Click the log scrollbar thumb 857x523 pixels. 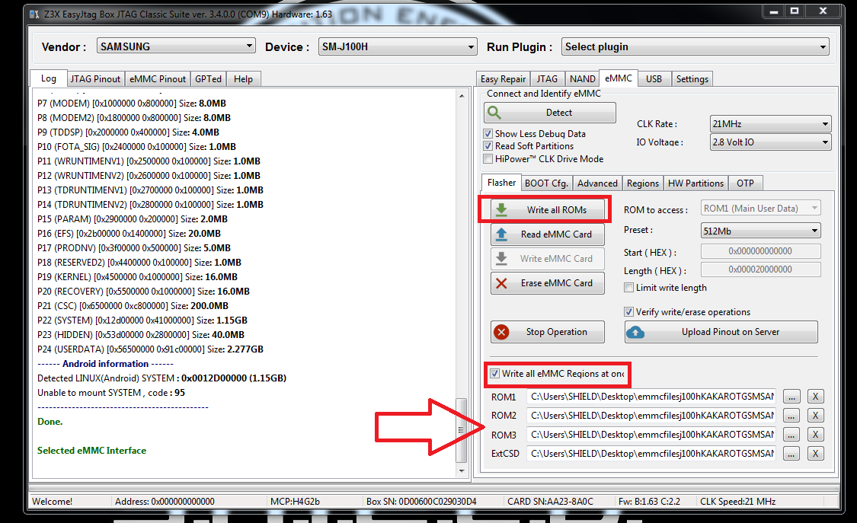pyautogui.click(x=462, y=430)
